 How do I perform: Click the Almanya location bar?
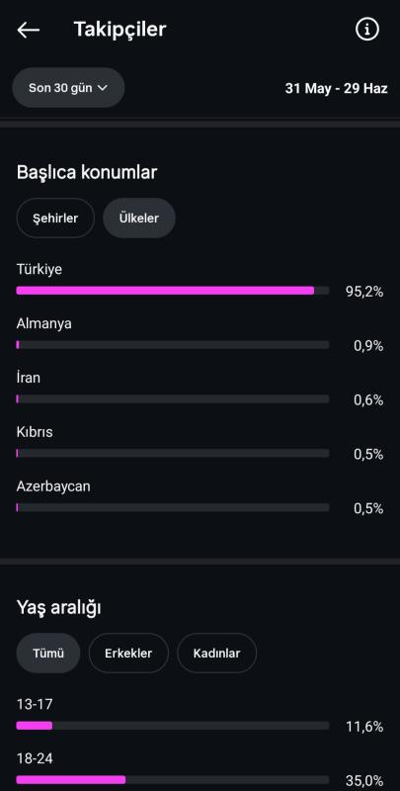[173, 344]
